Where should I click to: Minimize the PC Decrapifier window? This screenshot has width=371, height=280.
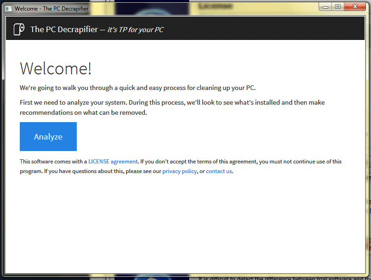(325, 7)
